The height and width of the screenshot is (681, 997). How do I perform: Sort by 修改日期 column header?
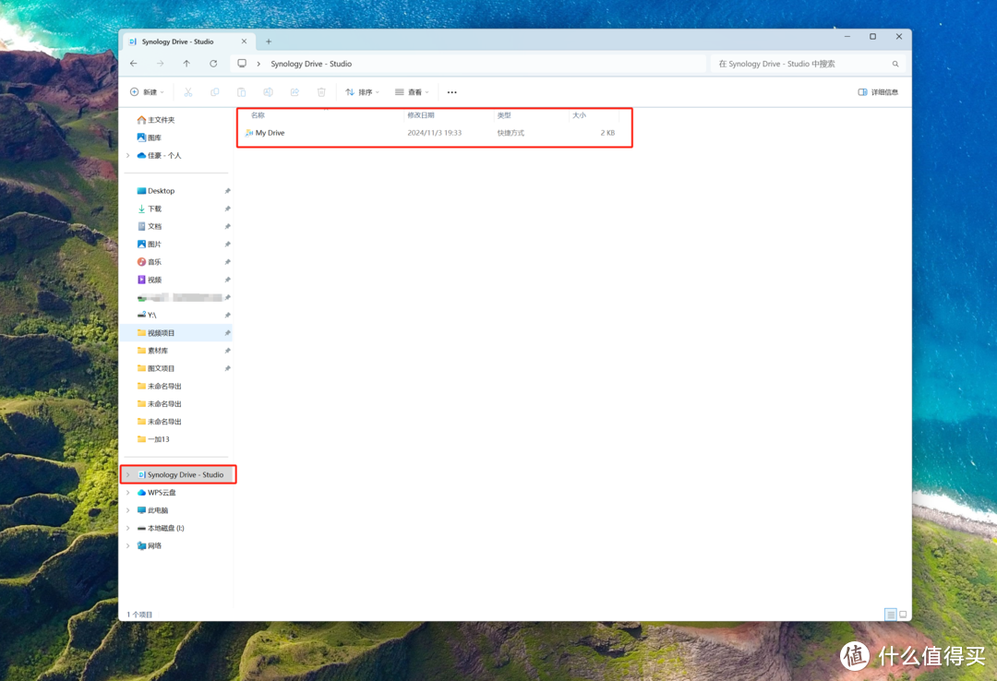click(420, 115)
